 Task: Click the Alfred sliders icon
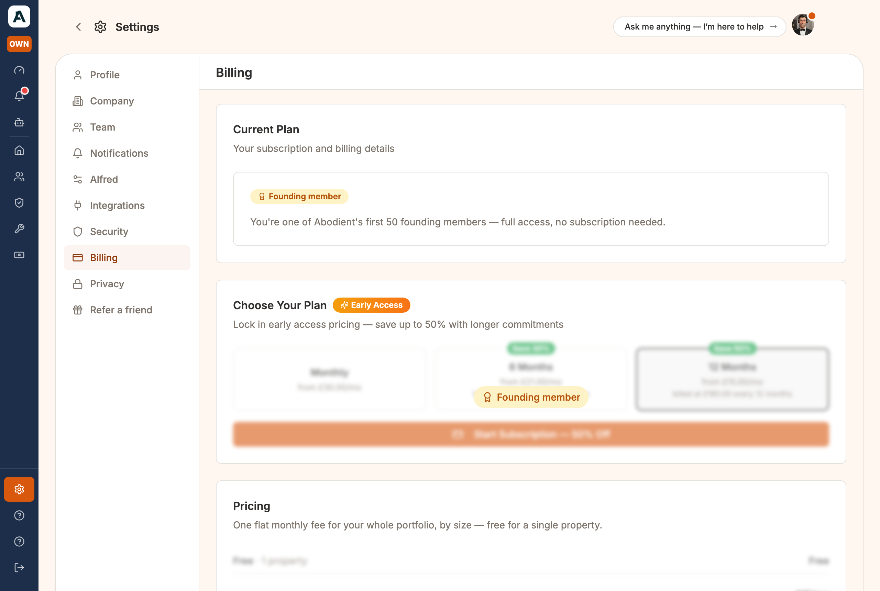click(x=78, y=179)
